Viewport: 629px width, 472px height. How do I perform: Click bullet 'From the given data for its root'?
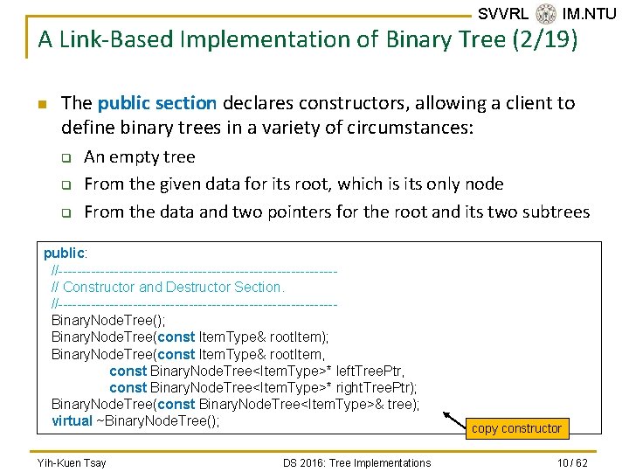294,184
